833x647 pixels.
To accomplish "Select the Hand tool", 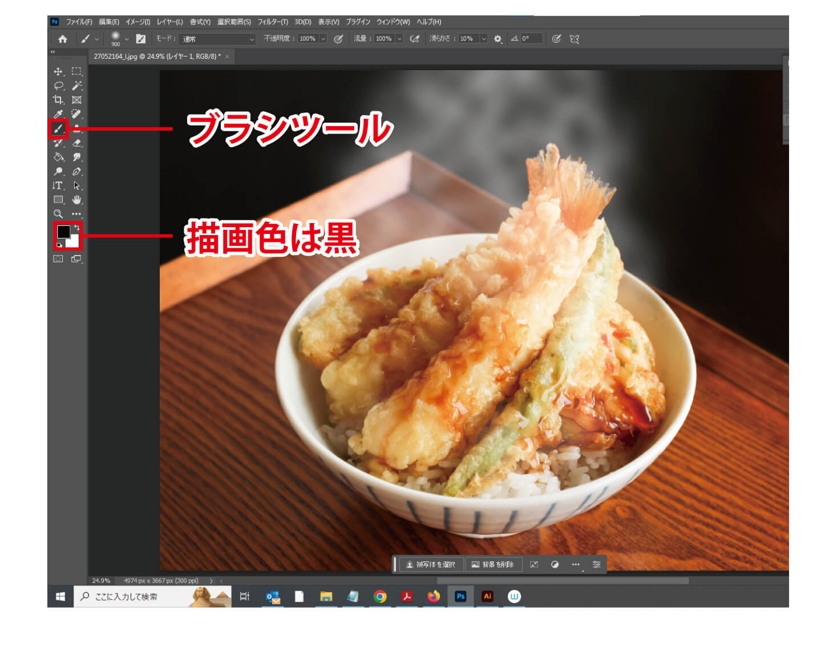I will pos(76,200).
